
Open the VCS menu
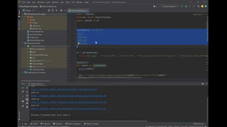pos(73,2)
